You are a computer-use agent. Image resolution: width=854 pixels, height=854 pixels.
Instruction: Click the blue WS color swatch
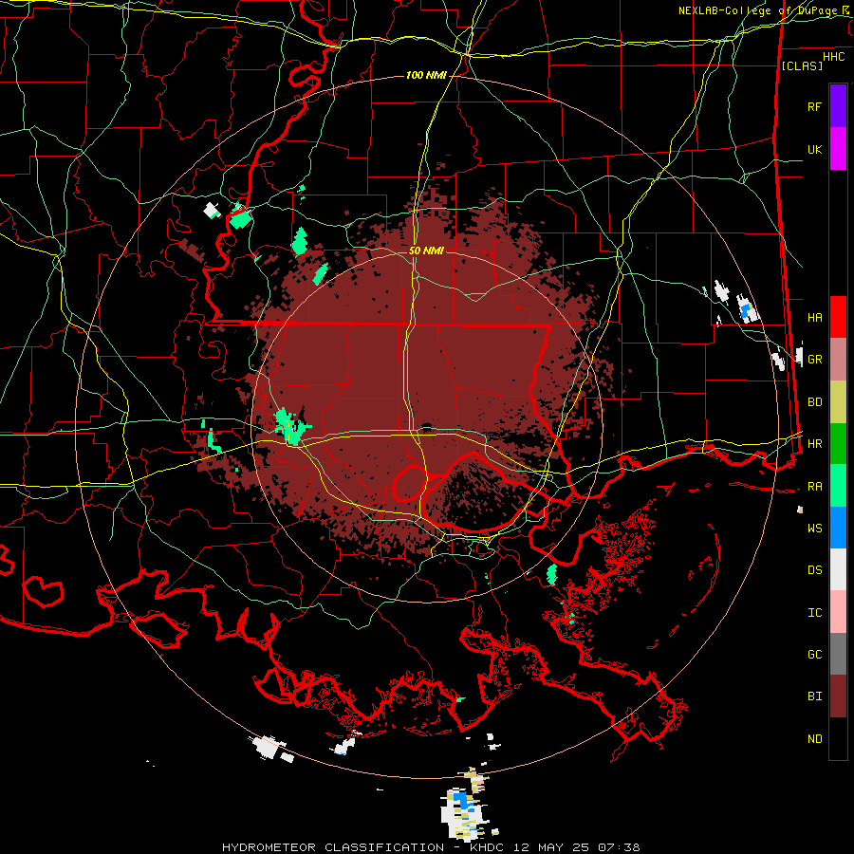(838, 528)
